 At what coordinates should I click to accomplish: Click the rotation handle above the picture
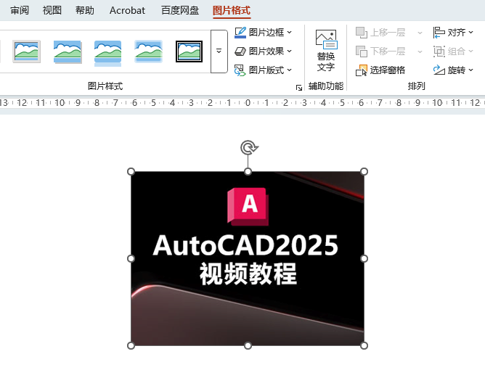tap(248, 147)
